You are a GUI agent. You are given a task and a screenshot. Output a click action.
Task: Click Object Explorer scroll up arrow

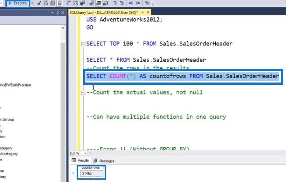pyautogui.click(x=63, y=28)
